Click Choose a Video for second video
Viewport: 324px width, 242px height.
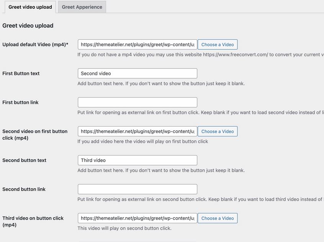(218, 132)
